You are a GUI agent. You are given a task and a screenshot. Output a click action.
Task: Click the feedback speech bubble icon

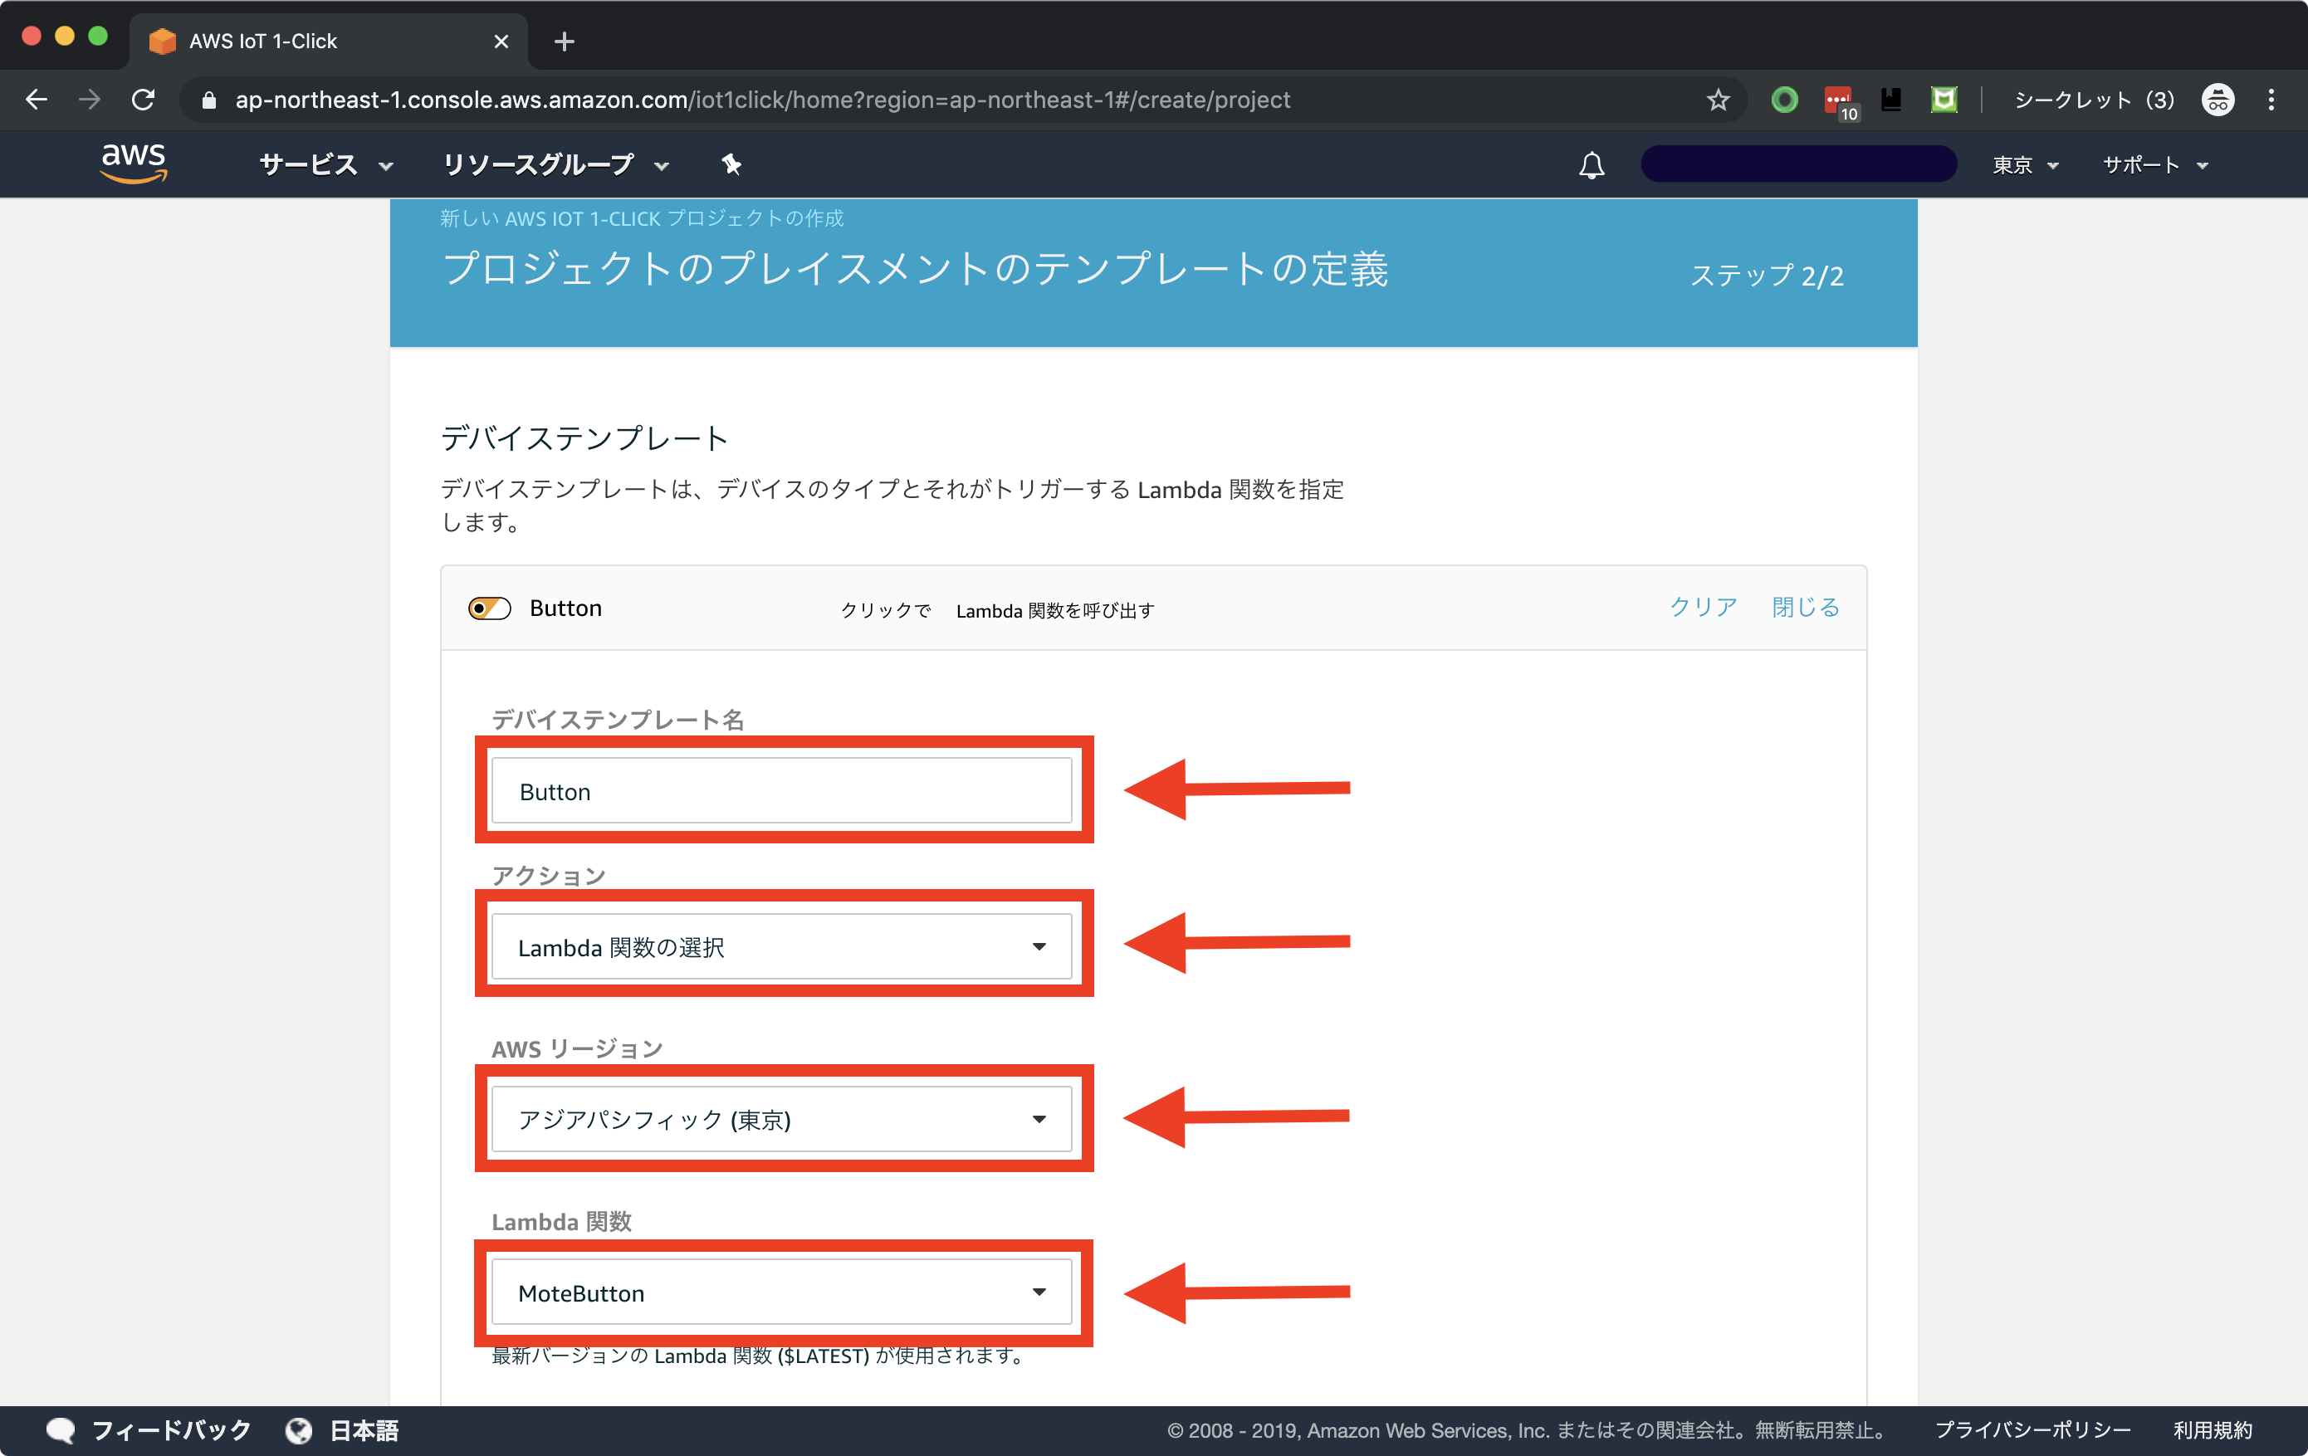point(60,1430)
